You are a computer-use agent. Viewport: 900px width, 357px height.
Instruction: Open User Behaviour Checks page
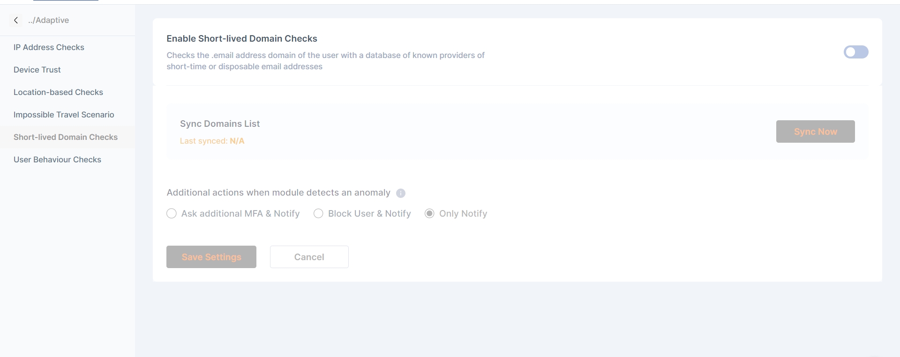(x=57, y=160)
